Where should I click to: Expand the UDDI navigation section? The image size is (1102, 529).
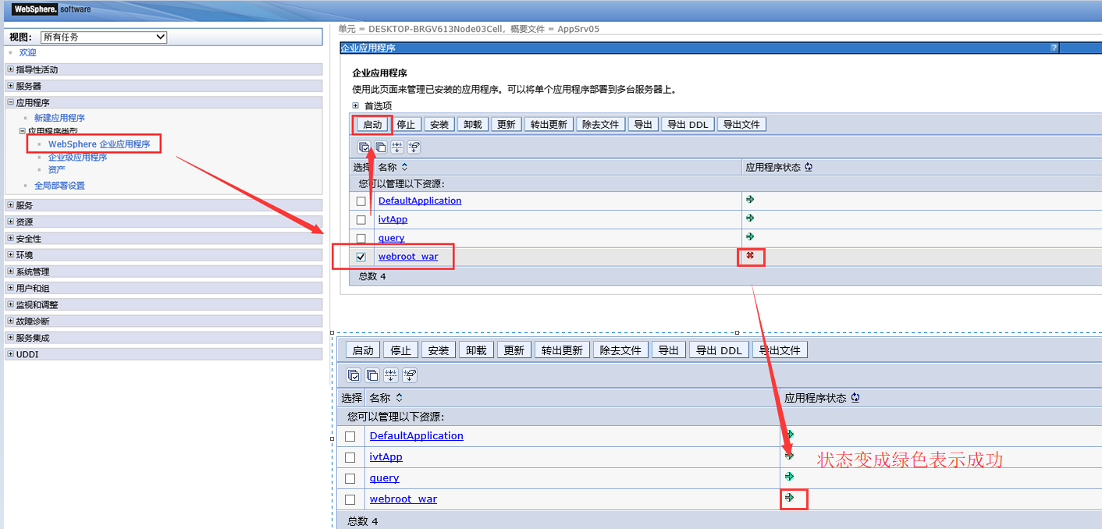click(11, 354)
